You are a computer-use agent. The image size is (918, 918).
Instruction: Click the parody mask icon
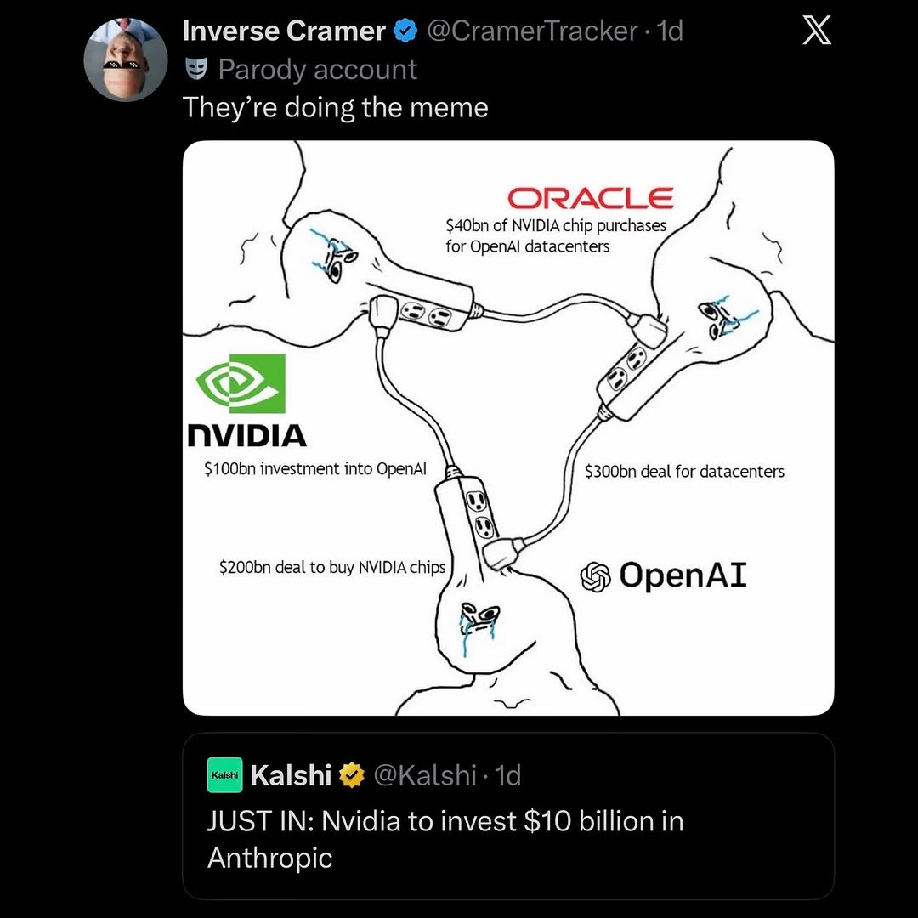click(x=198, y=69)
